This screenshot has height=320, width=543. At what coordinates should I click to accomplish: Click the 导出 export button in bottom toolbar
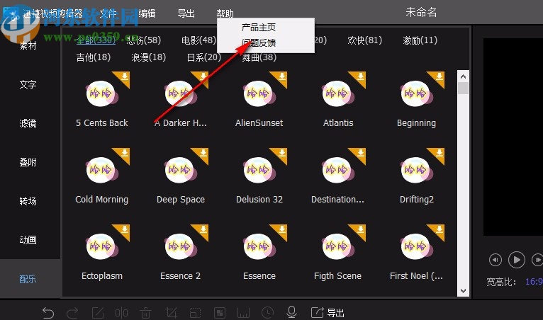coord(328,313)
